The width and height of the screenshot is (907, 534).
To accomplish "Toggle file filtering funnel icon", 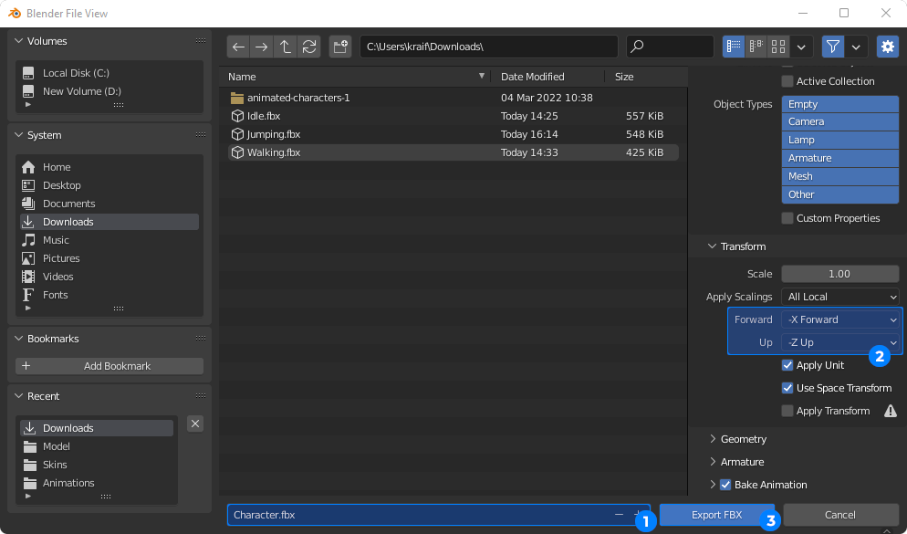I will tap(833, 47).
